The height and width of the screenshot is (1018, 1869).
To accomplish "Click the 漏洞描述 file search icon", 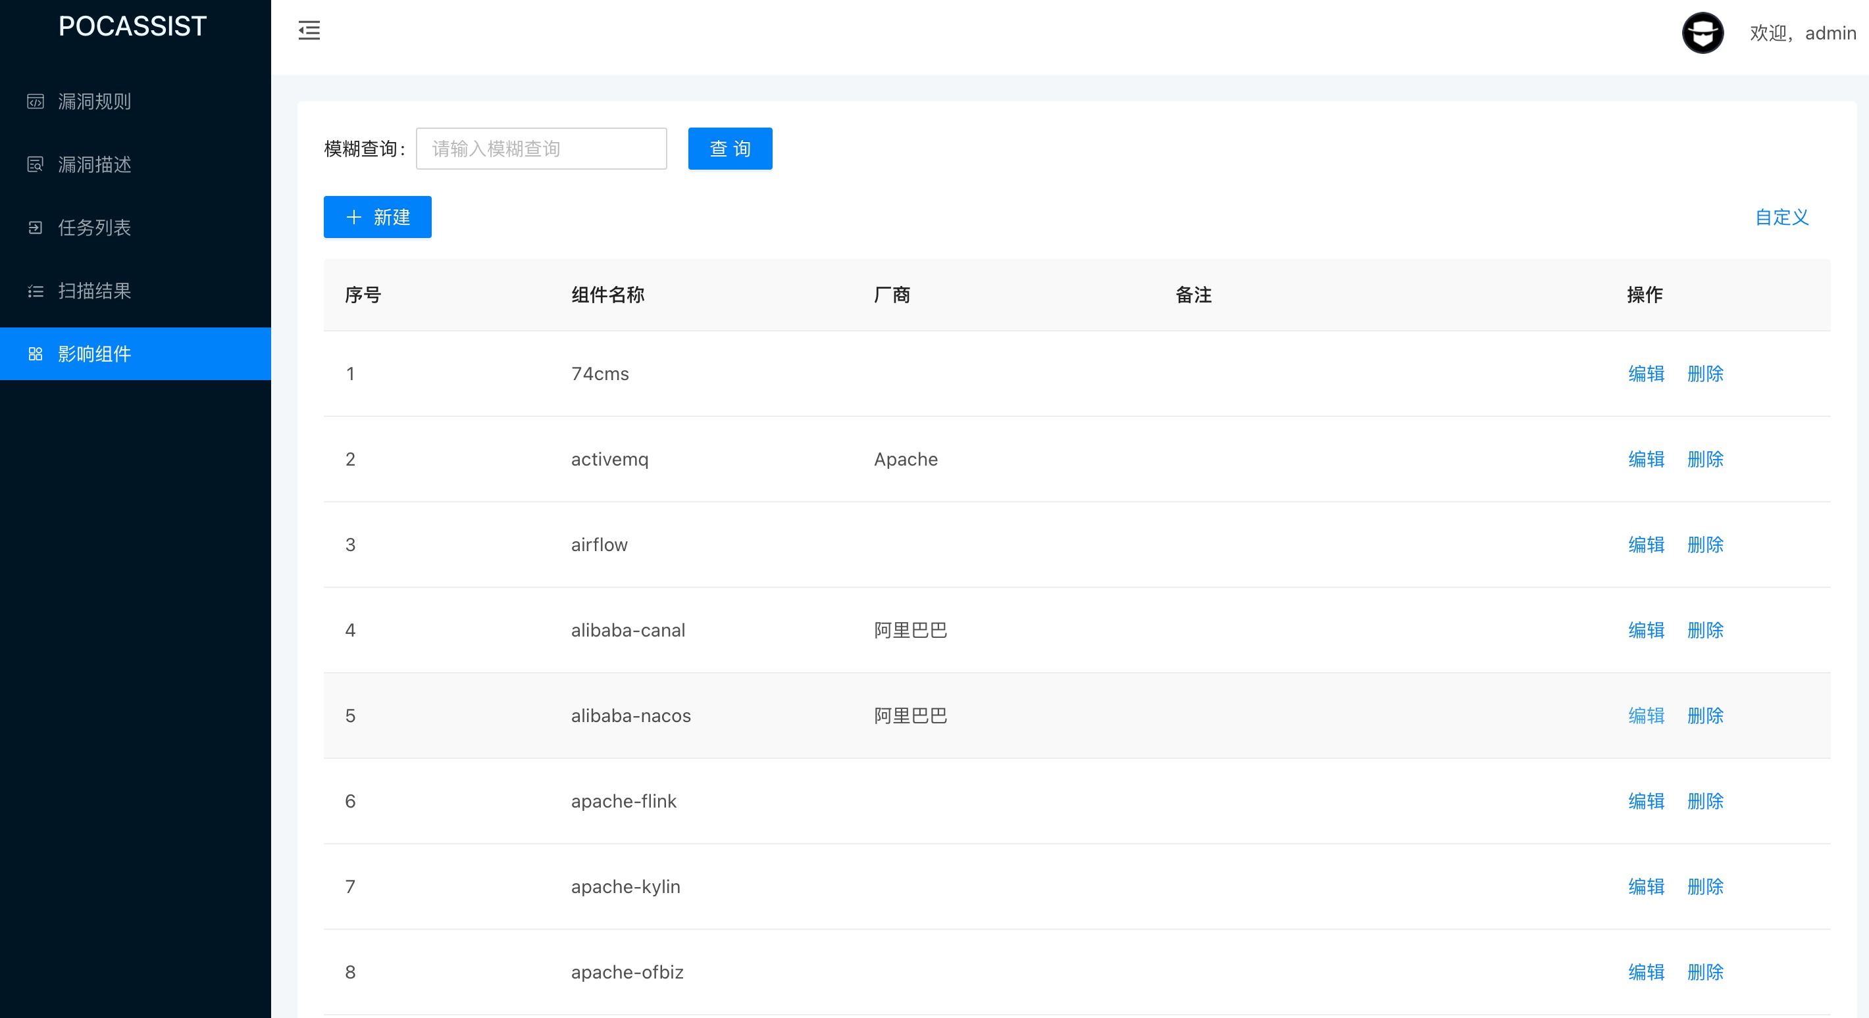I will (36, 164).
